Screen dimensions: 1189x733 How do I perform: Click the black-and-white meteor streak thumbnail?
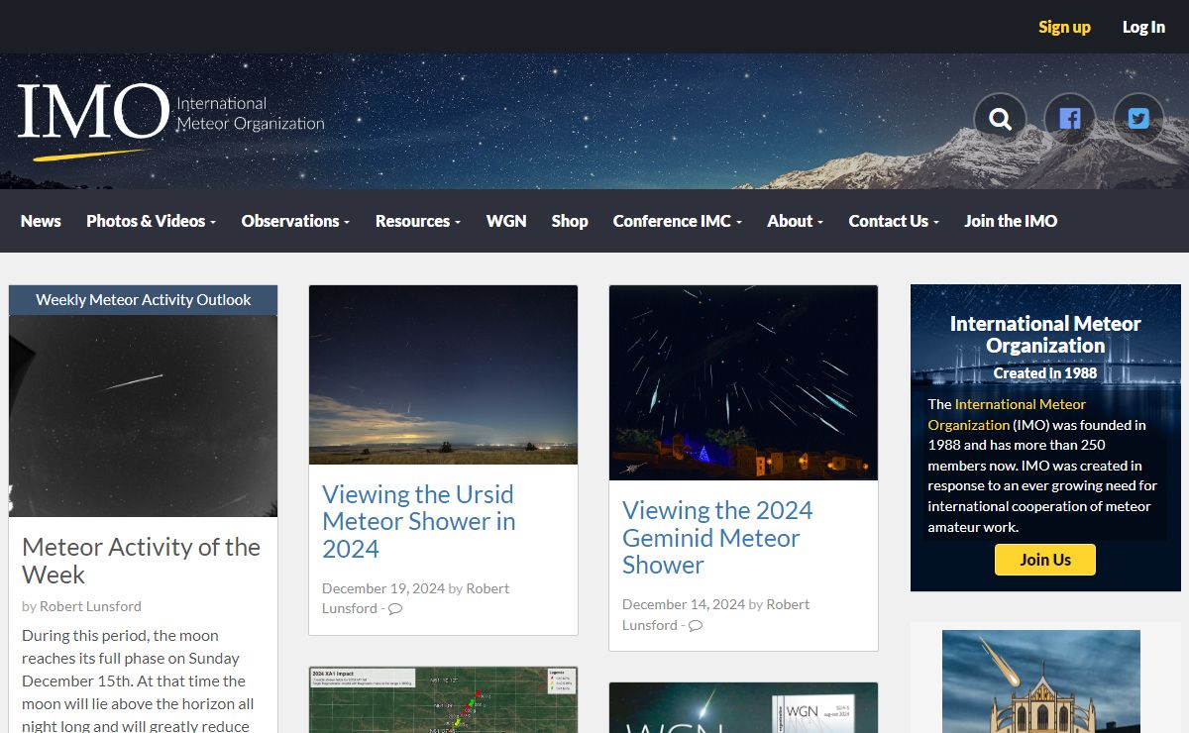coord(144,416)
